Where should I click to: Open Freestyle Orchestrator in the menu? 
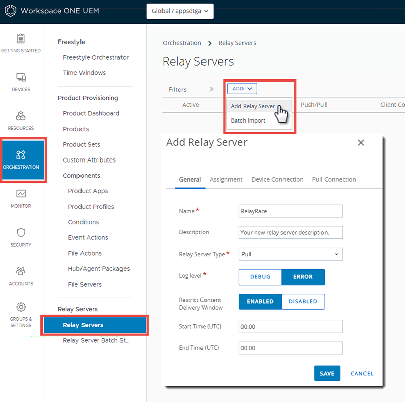click(96, 57)
